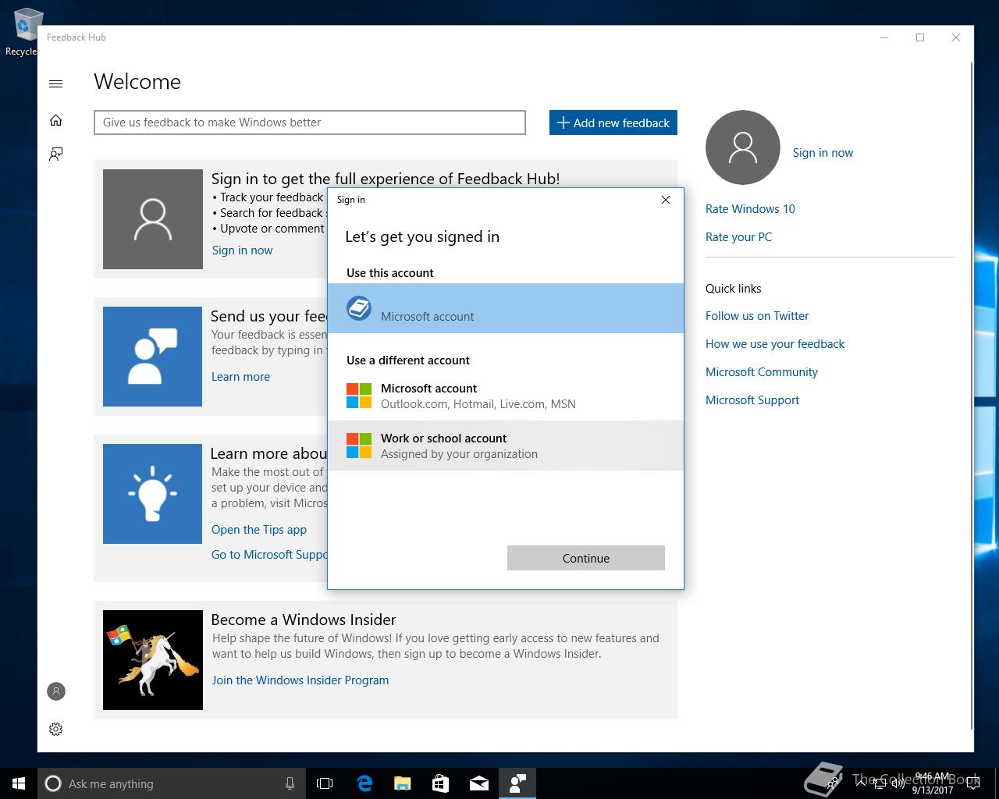The width and height of the screenshot is (999, 799).
Task: Click the Windows Insider ninja cat image
Action: click(x=153, y=660)
